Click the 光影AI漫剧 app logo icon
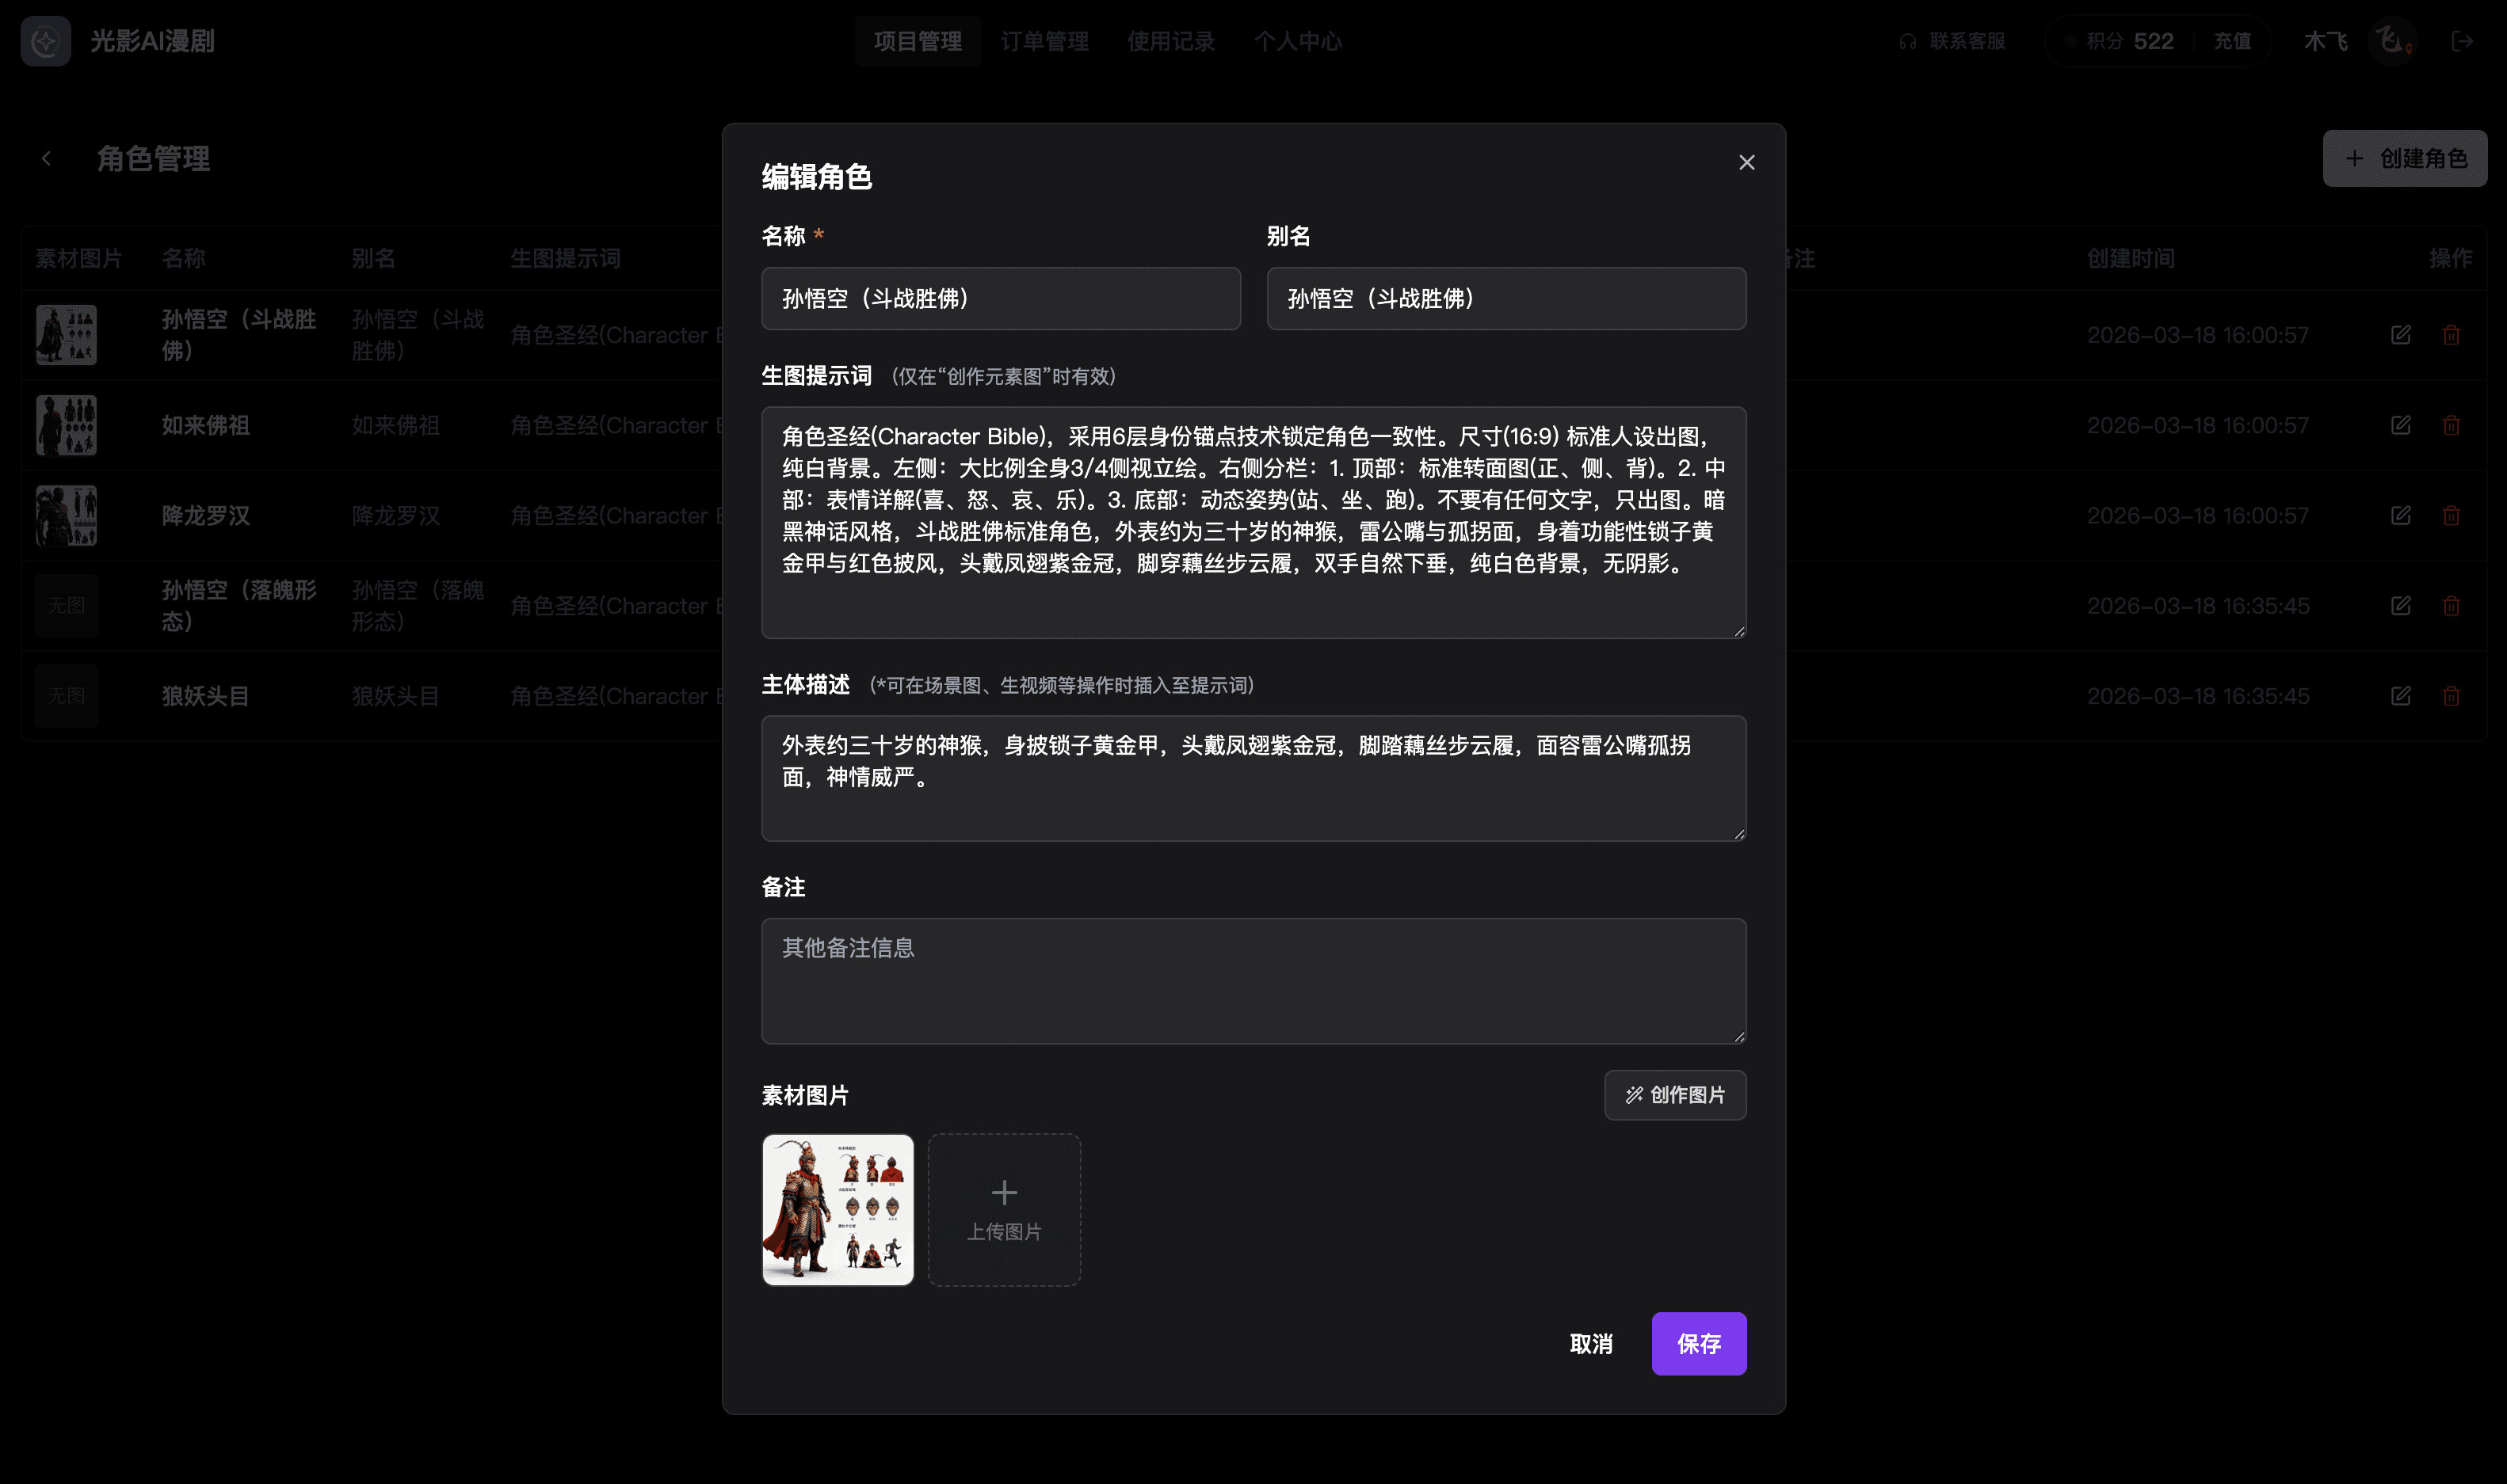 [x=46, y=41]
